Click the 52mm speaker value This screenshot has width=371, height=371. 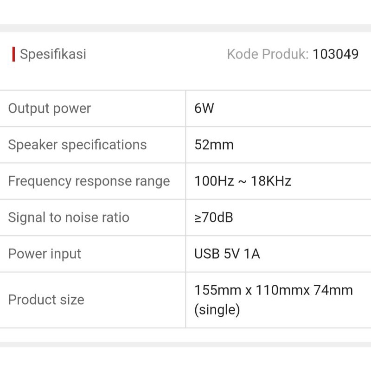coord(214,145)
